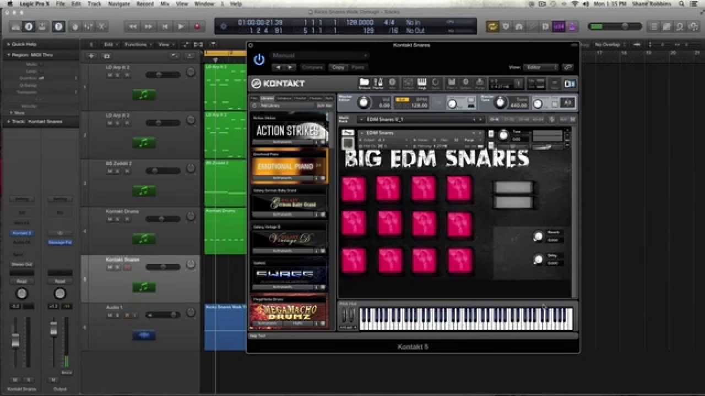Toggle the Kontakt plugin power button
This screenshot has height=396, width=705.
(x=259, y=59)
